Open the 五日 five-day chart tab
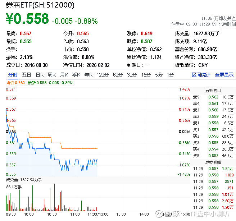The image size is (236, 221). (26, 75)
